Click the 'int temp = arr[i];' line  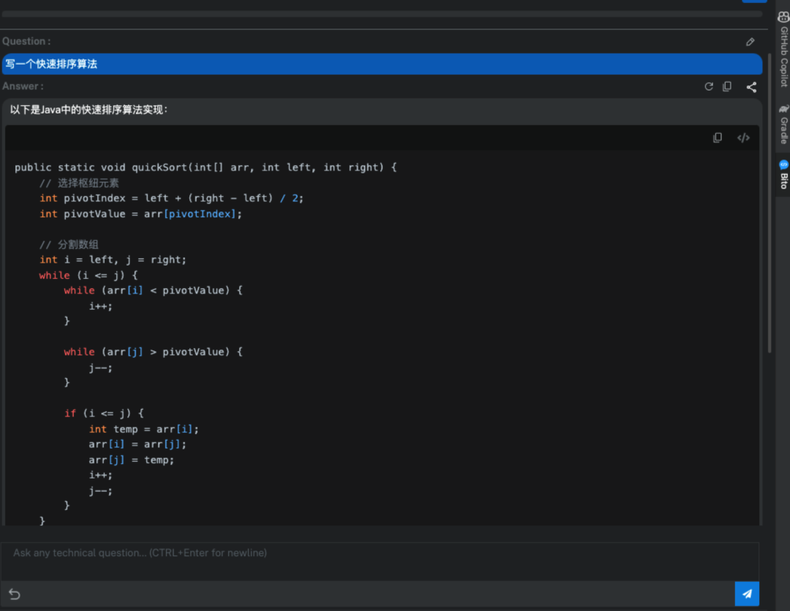[143, 429]
